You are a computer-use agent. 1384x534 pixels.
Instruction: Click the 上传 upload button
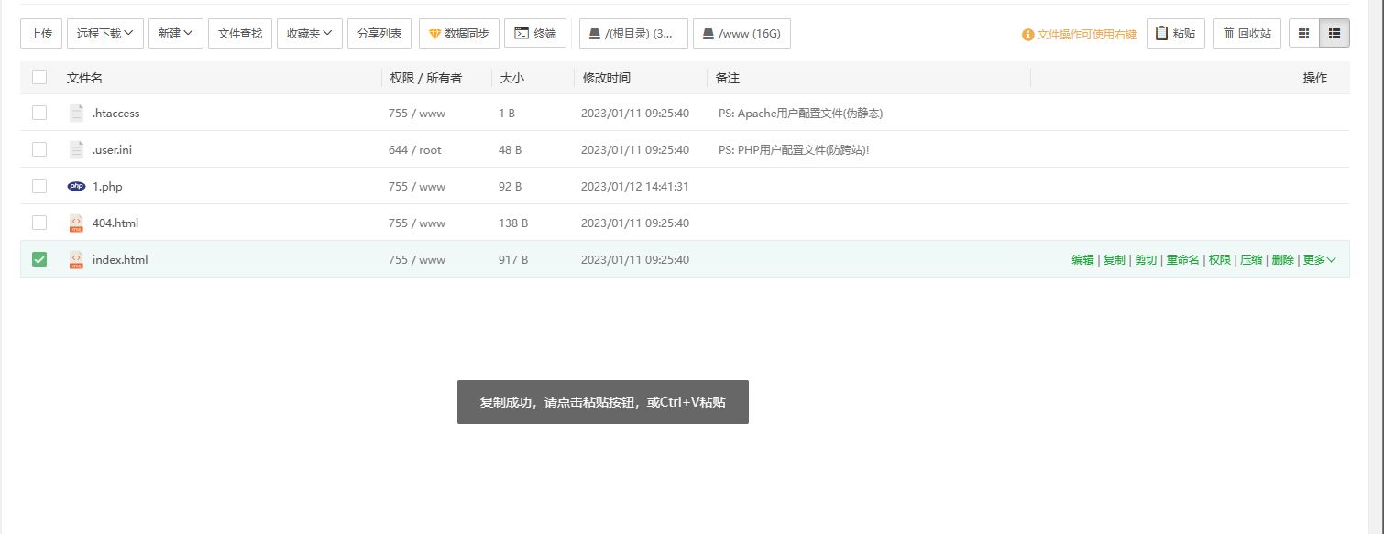pos(41,33)
